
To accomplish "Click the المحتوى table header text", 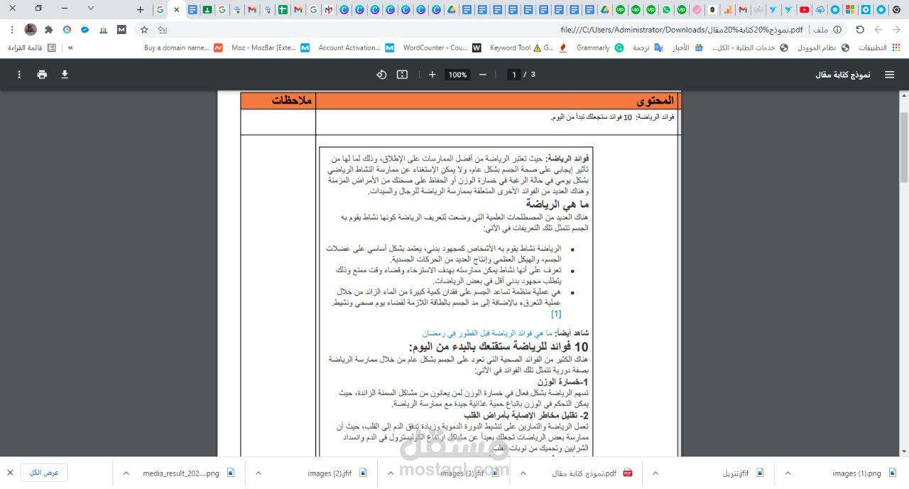I will (655, 101).
